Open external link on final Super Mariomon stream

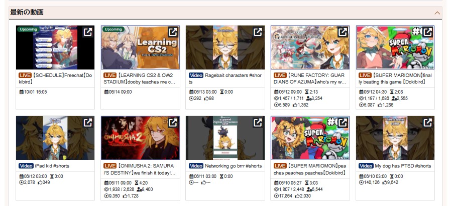(x=428, y=32)
